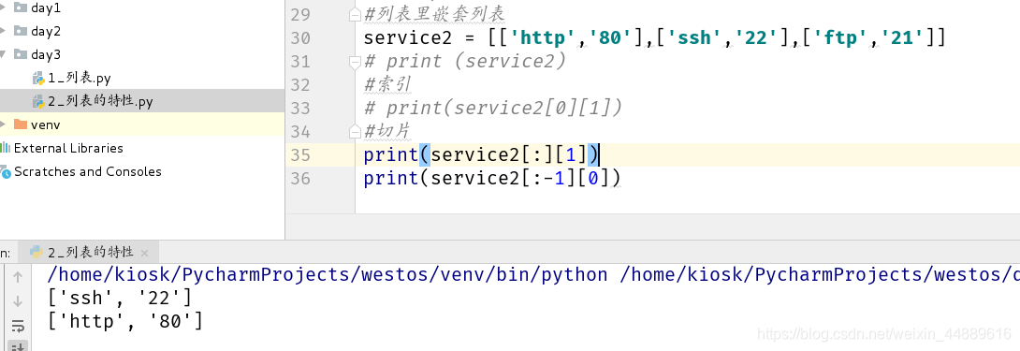Expand the day2 folder arrow
This screenshot has height=351, width=1020.
pos(3,31)
